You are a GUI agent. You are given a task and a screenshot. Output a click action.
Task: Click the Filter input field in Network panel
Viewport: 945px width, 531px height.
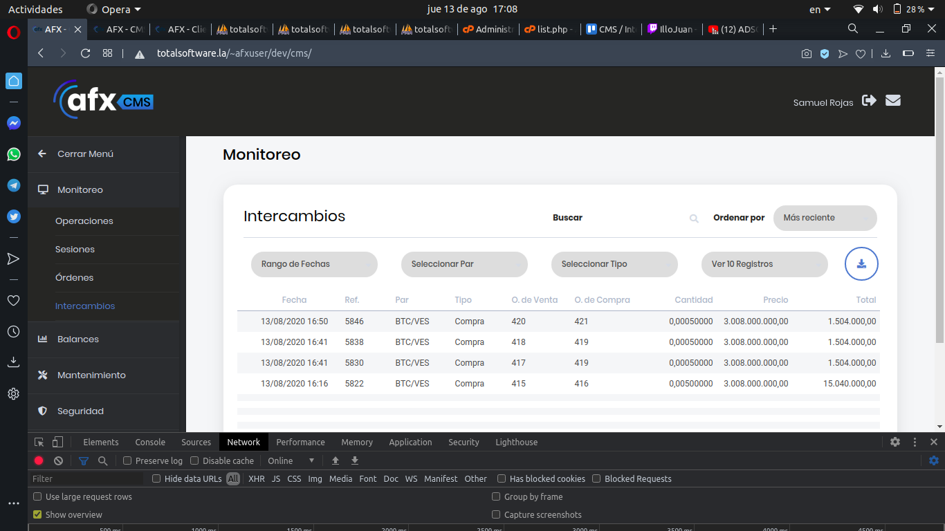[x=86, y=478]
